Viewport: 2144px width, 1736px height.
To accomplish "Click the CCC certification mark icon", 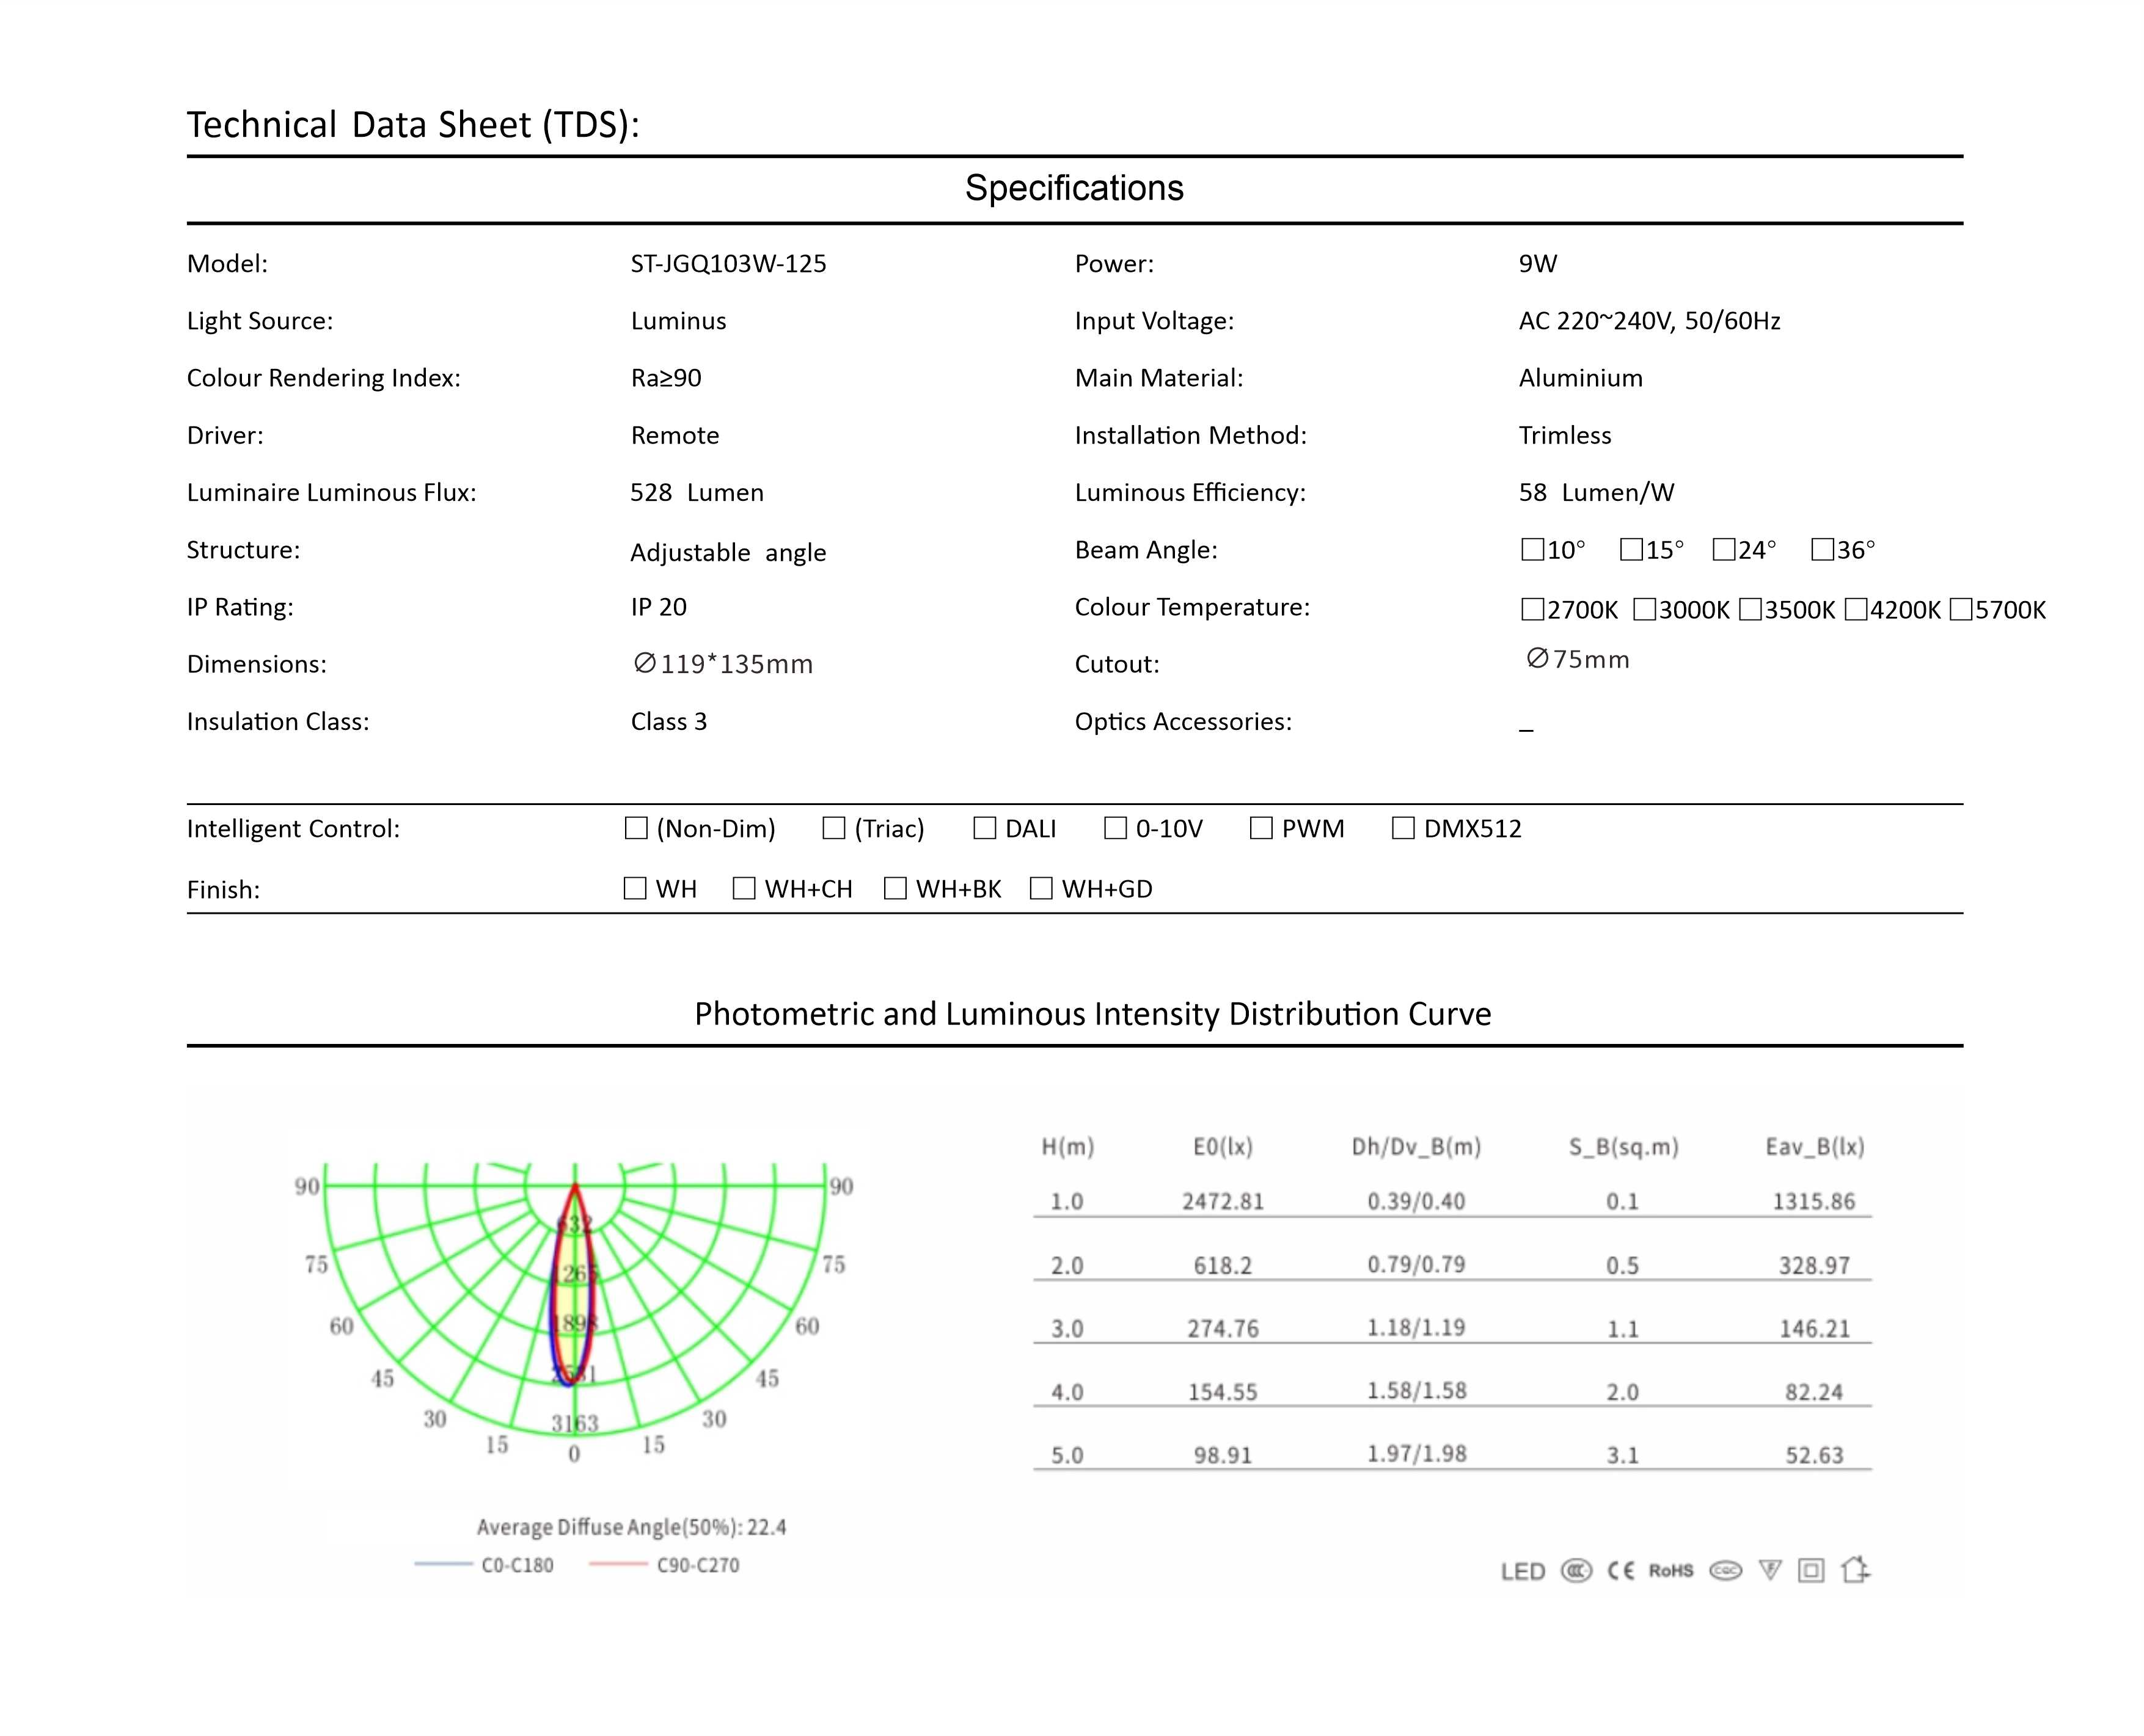I will (x=1576, y=1571).
